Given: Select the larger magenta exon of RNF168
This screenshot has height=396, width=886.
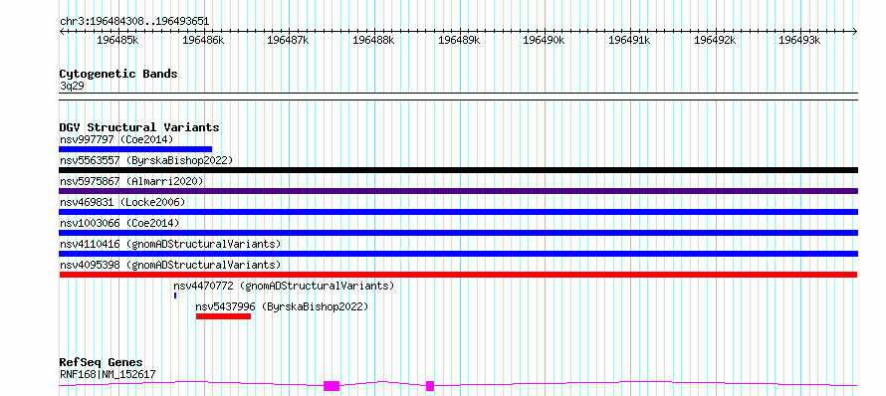Looking at the screenshot, I should tap(332, 386).
